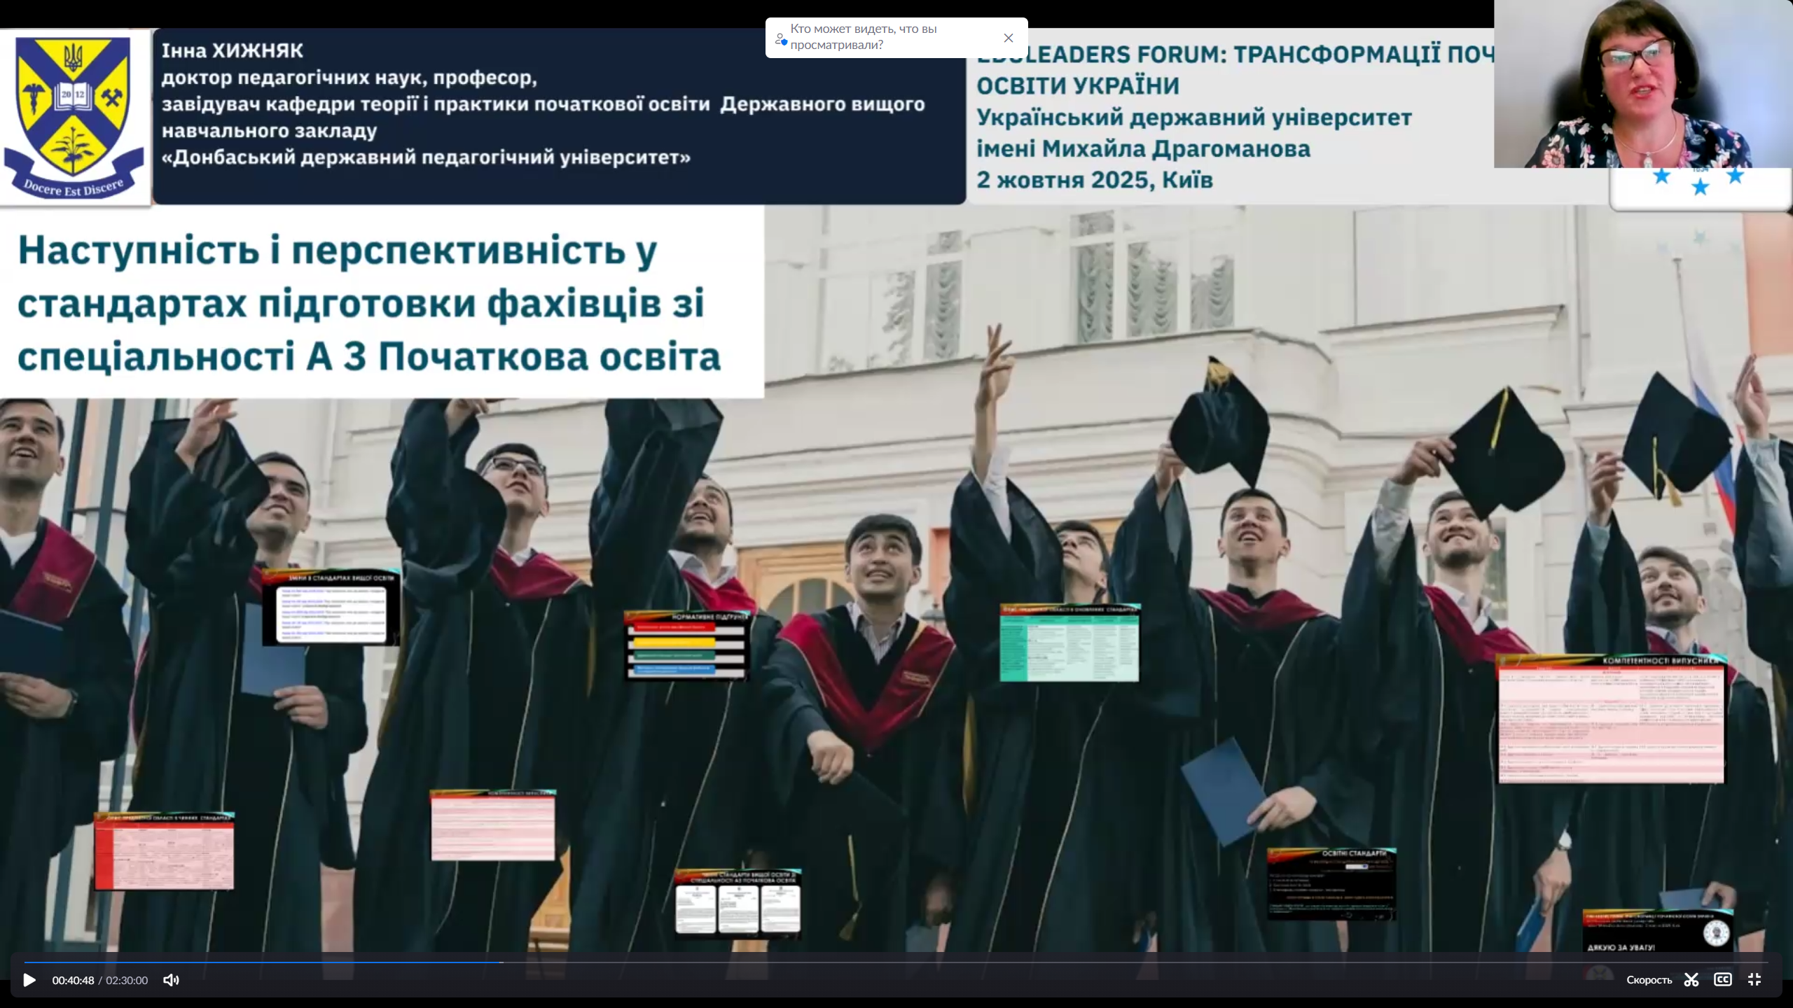Exit fullscreen with the collapse icon
Viewport: 1793px width, 1008px height.
[x=1754, y=980]
